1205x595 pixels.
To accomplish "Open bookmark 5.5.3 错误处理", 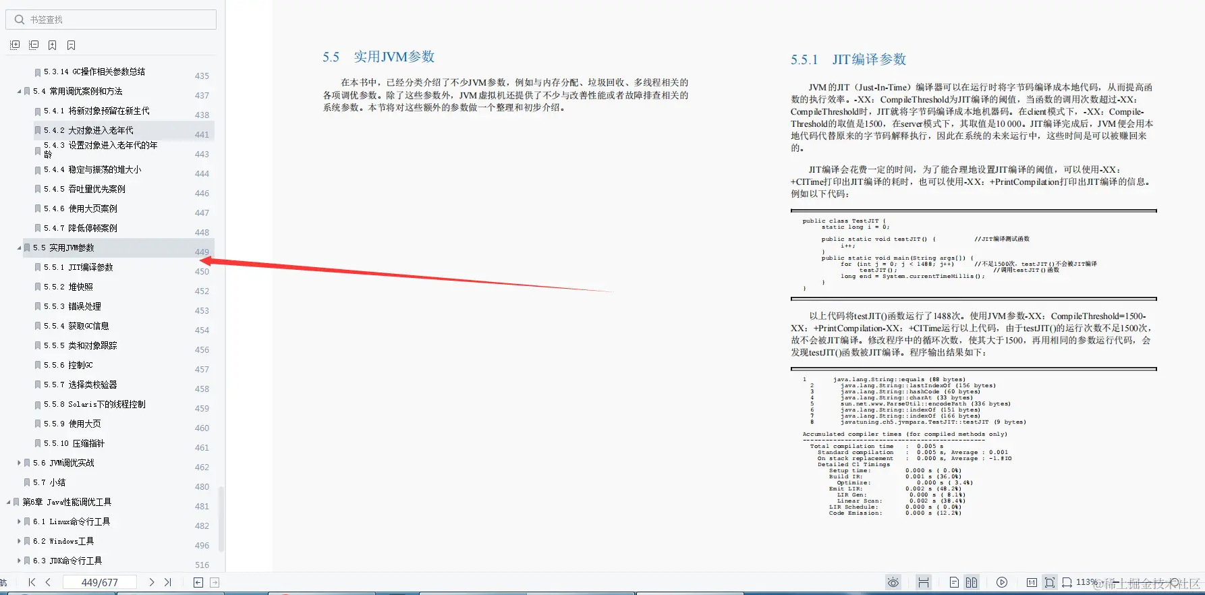I will [x=72, y=306].
